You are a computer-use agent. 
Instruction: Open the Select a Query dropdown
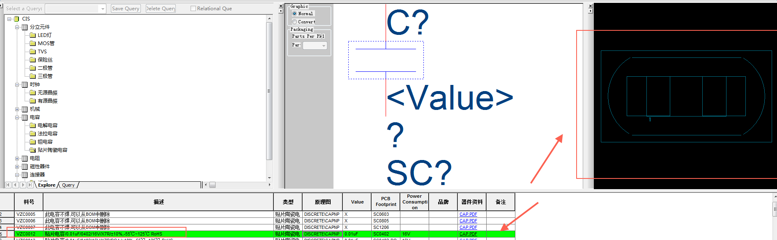(103, 9)
